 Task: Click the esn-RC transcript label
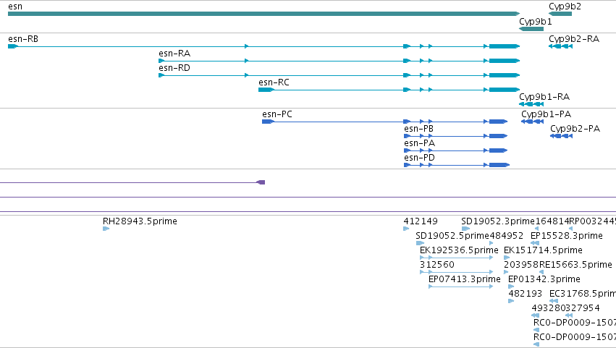coord(274,82)
